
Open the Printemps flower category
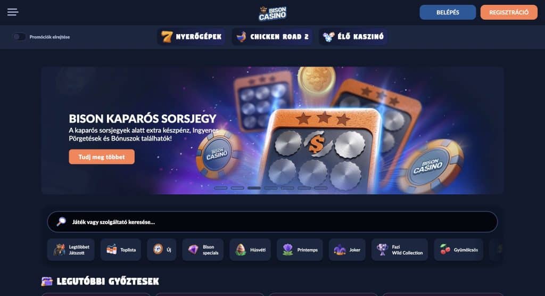point(300,250)
